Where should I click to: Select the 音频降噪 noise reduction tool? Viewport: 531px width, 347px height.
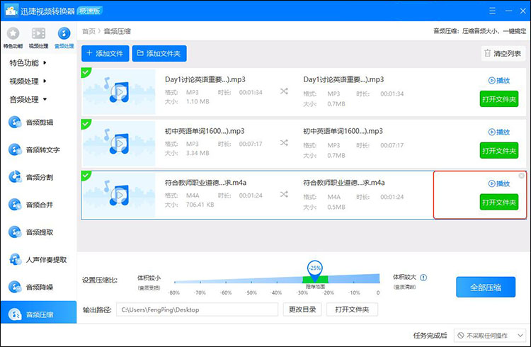[39, 287]
